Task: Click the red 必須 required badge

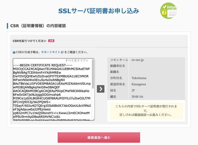Action: tap(51, 41)
